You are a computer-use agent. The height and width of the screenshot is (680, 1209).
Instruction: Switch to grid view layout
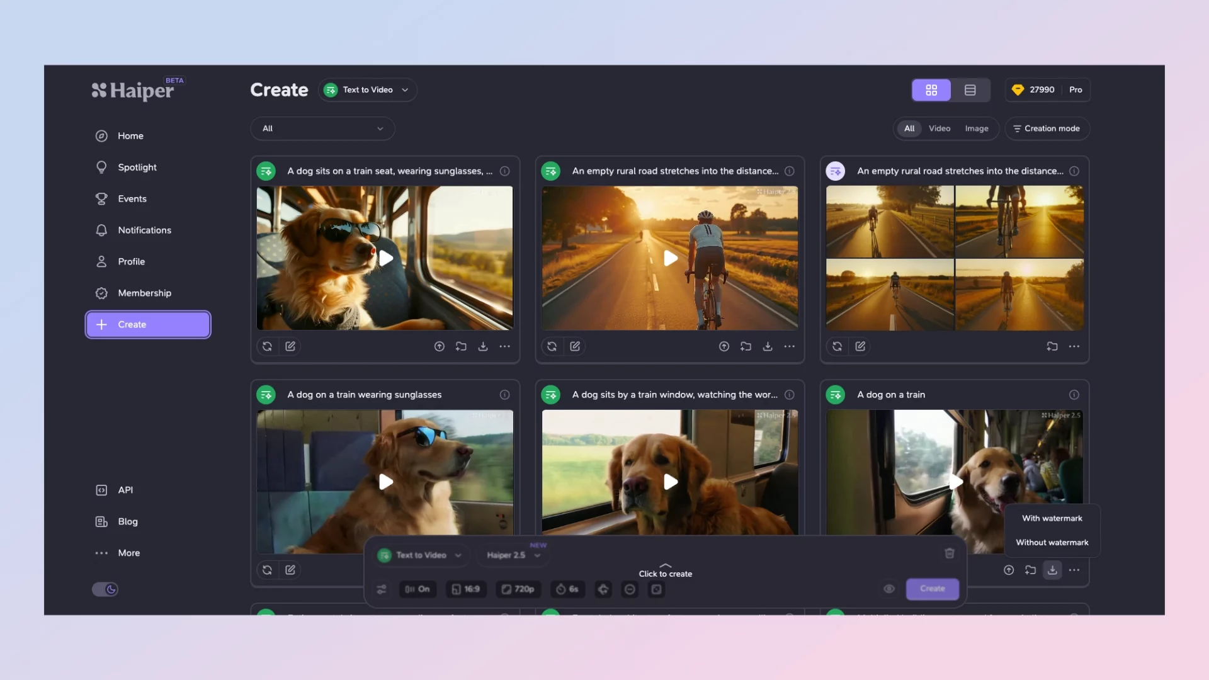(931, 90)
